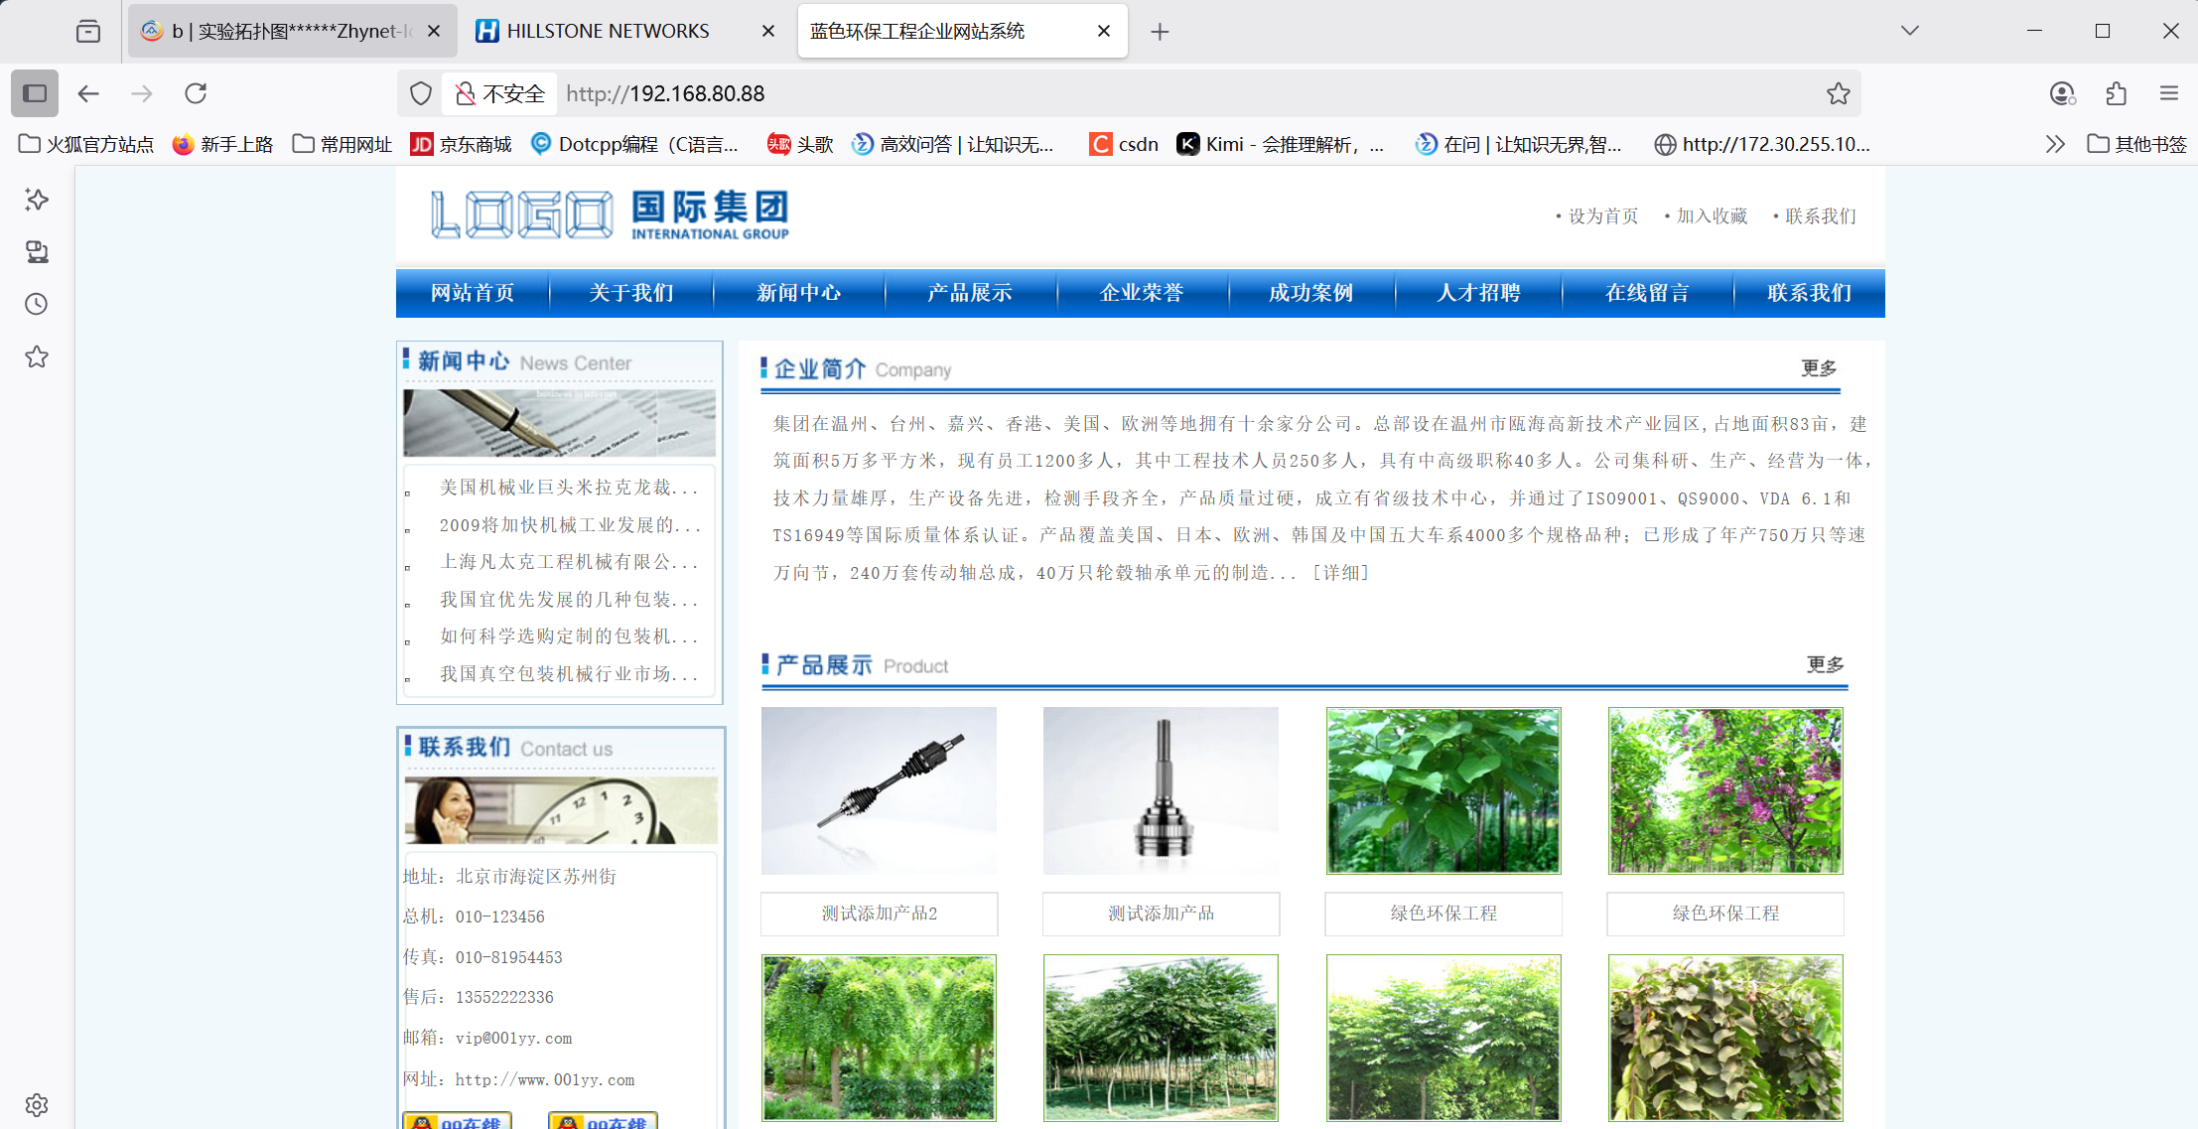This screenshot has height=1129, width=2198.
Task: Open the 新闻中心 navigation item
Action: 798,293
